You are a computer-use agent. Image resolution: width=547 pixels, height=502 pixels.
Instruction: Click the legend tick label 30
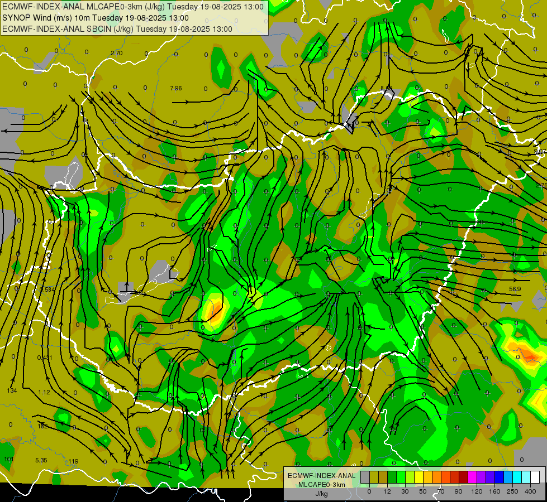click(405, 491)
